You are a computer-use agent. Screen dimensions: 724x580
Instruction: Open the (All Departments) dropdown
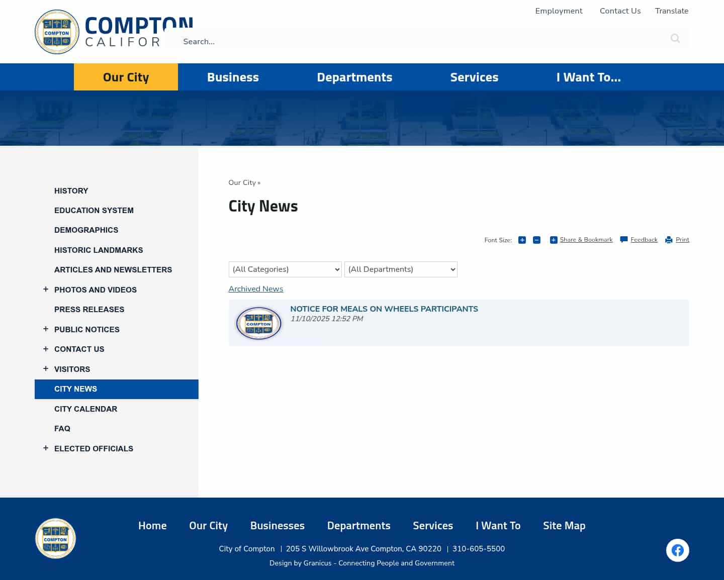pyautogui.click(x=401, y=269)
